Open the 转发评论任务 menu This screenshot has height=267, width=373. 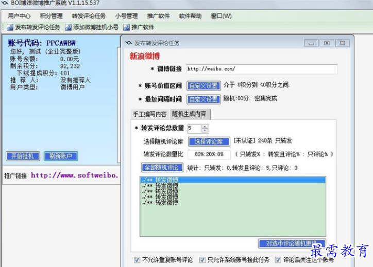pyautogui.click(x=89, y=16)
